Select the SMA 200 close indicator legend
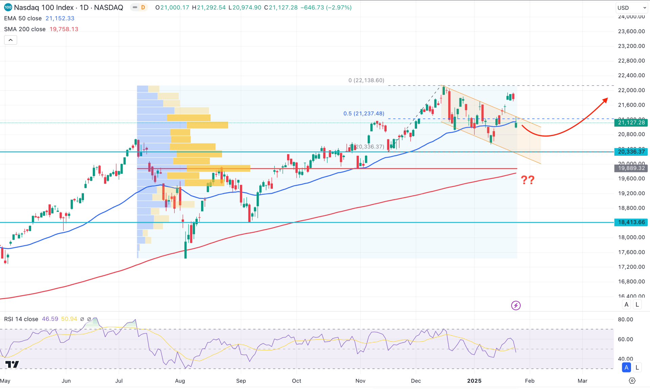The image size is (650, 389). [x=25, y=29]
